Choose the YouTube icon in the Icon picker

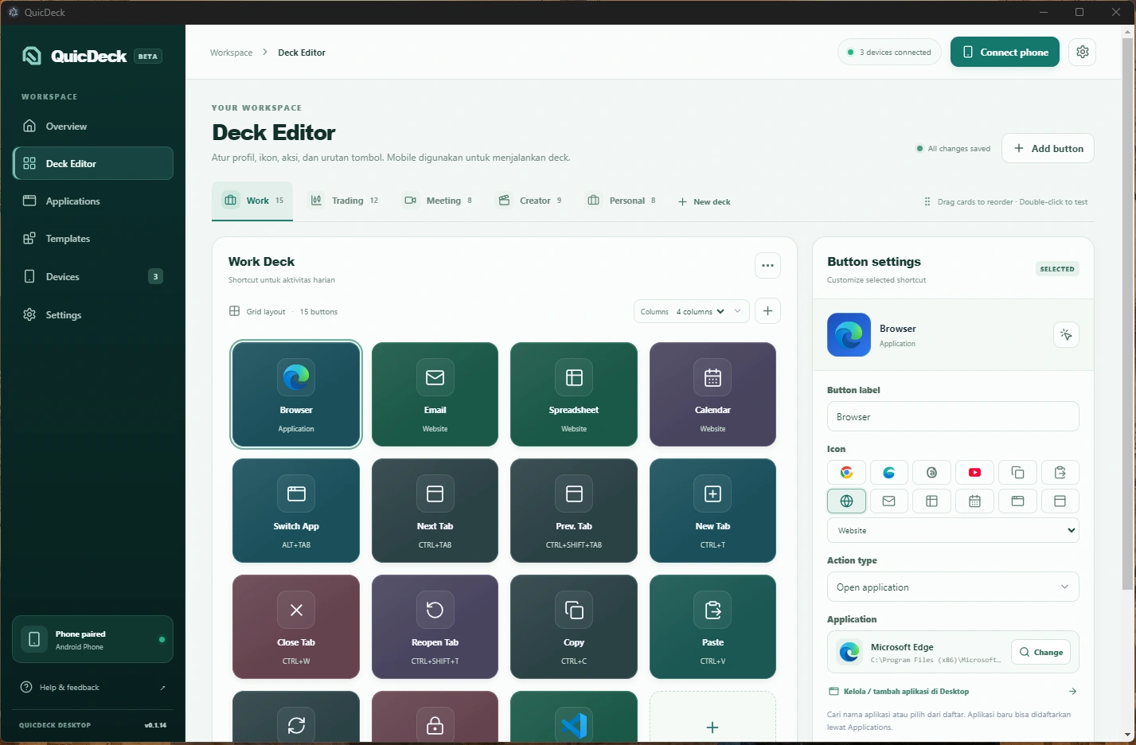(974, 473)
